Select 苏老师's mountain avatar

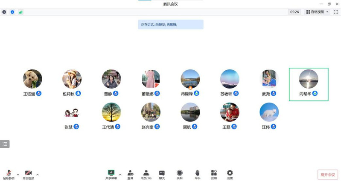pos(230,79)
